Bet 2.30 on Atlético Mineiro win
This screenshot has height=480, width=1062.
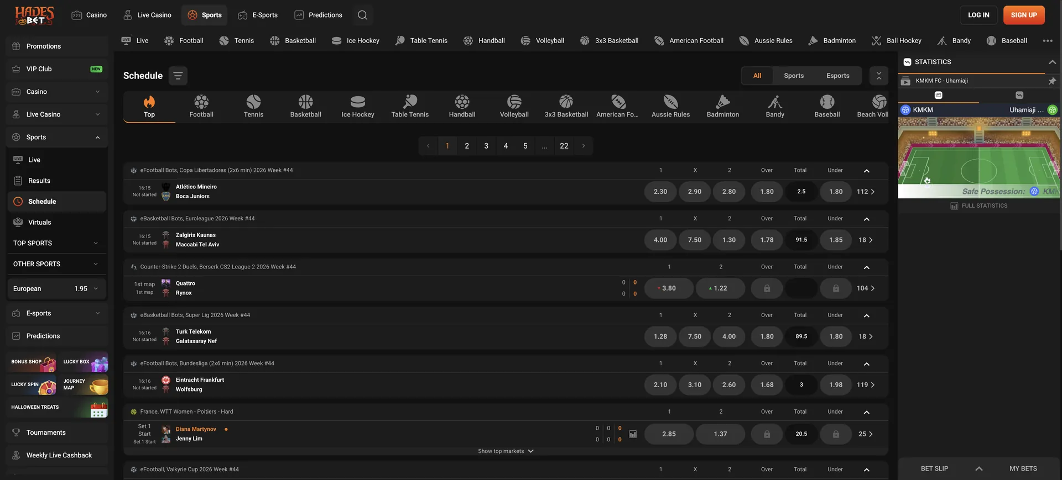[x=660, y=192]
